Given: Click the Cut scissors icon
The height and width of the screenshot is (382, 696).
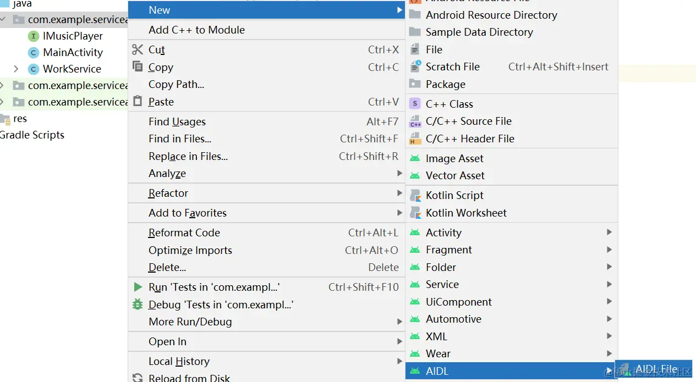Looking at the screenshot, I should [138, 49].
